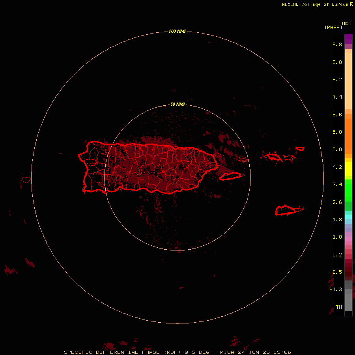Click the TH threshold label

pos(339,307)
